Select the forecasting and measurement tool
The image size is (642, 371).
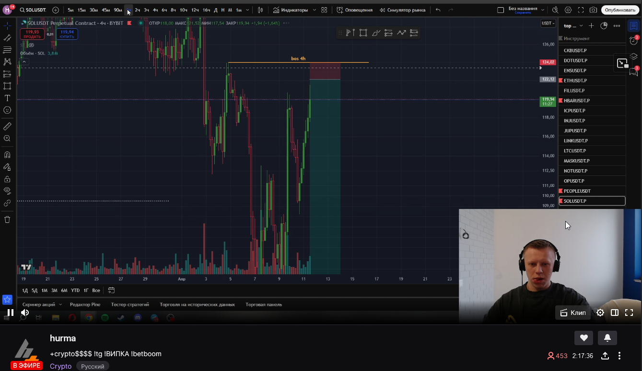(x=7, y=74)
